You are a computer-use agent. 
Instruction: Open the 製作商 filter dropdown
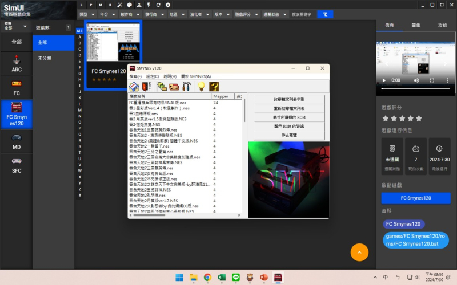click(x=130, y=14)
